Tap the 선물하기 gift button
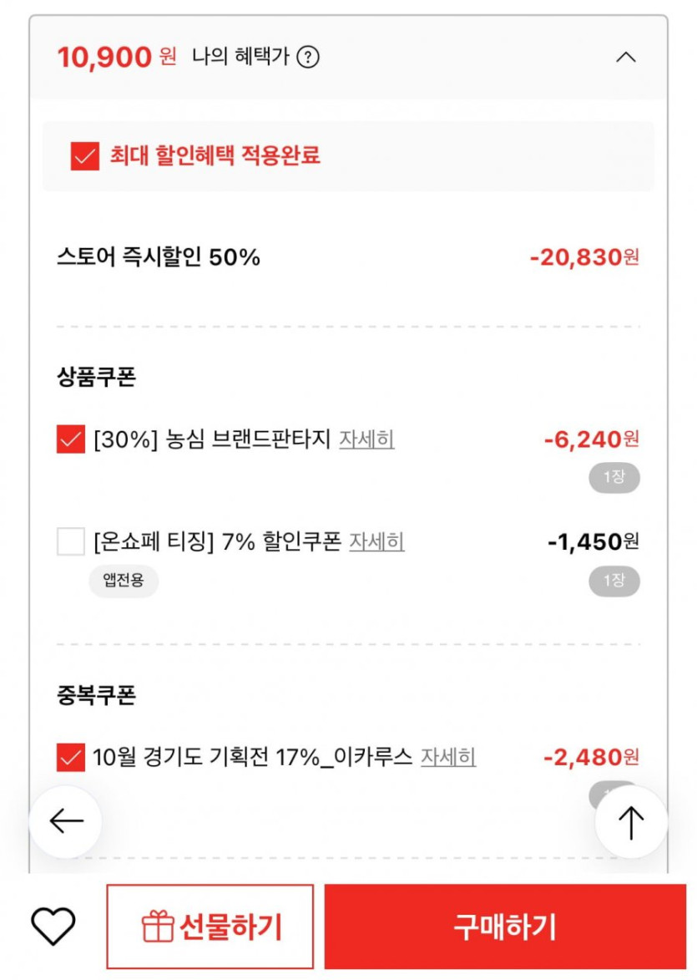This screenshot has width=697, height=980. coord(210,927)
